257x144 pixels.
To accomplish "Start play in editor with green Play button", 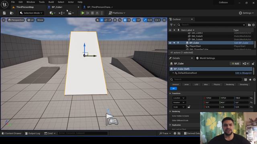I will pyautogui.click(x=83, y=13).
